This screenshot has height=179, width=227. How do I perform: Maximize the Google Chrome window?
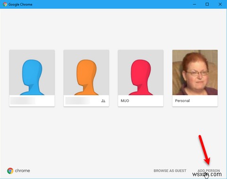(x=207, y=4)
